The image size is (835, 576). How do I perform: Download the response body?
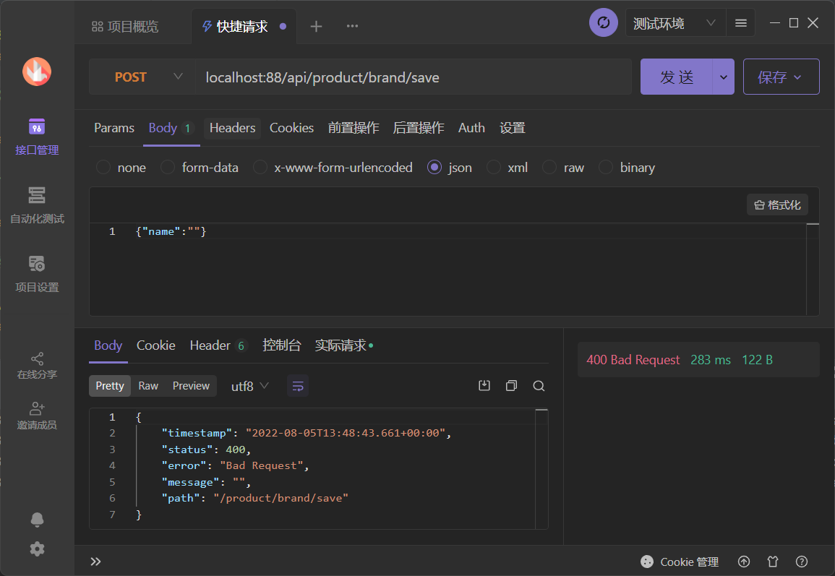(x=484, y=386)
